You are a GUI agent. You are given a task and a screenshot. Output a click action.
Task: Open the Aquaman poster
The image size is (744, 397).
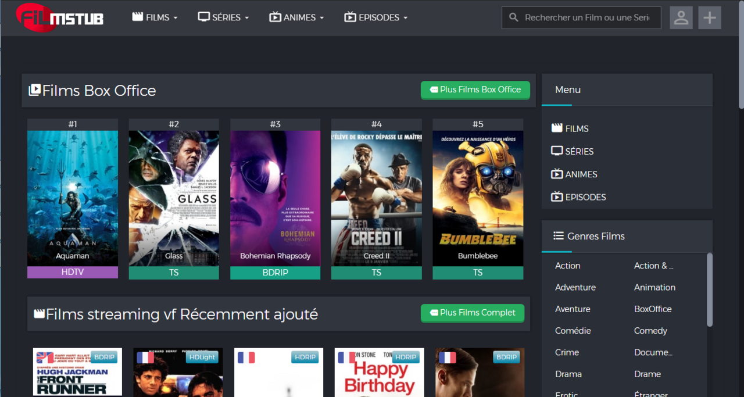pyautogui.click(x=73, y=198)
